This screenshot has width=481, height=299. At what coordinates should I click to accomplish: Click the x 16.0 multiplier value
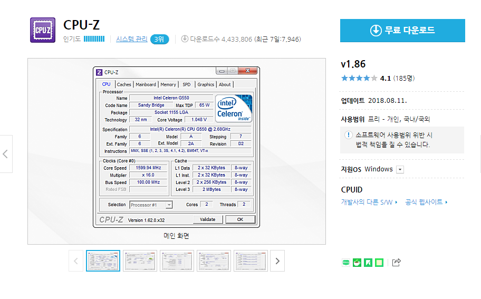click(148, 175)
